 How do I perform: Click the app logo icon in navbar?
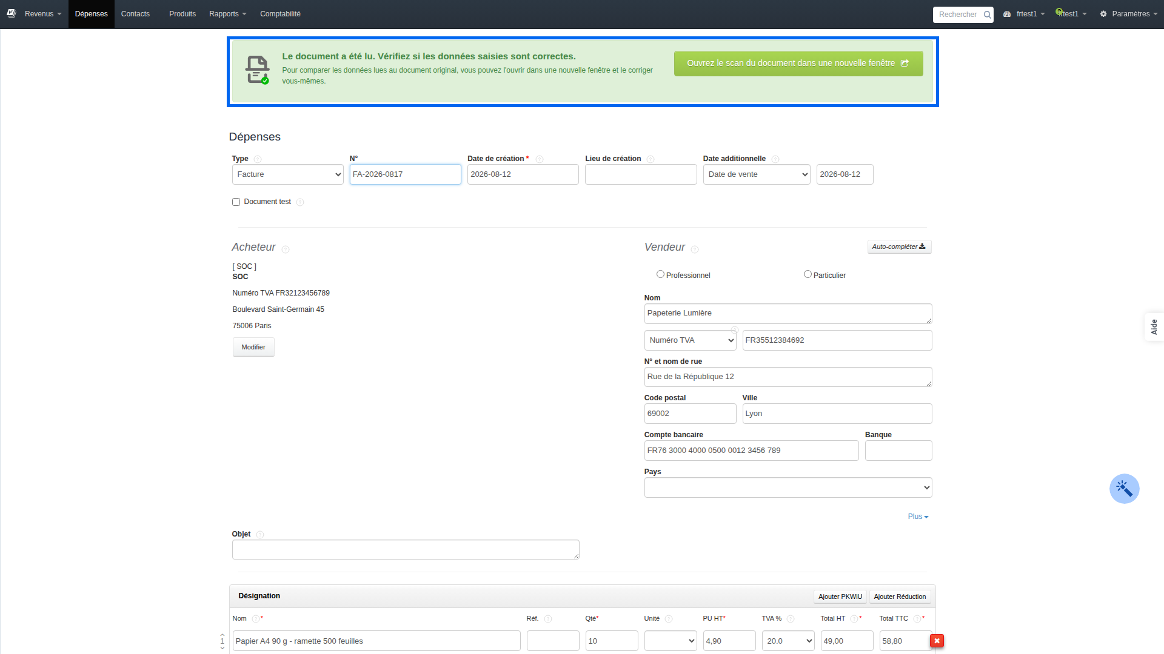[x=12, y=13]
